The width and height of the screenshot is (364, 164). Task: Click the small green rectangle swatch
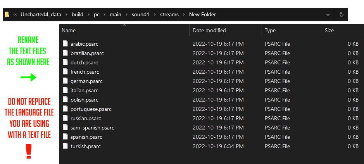coord(28,78)
